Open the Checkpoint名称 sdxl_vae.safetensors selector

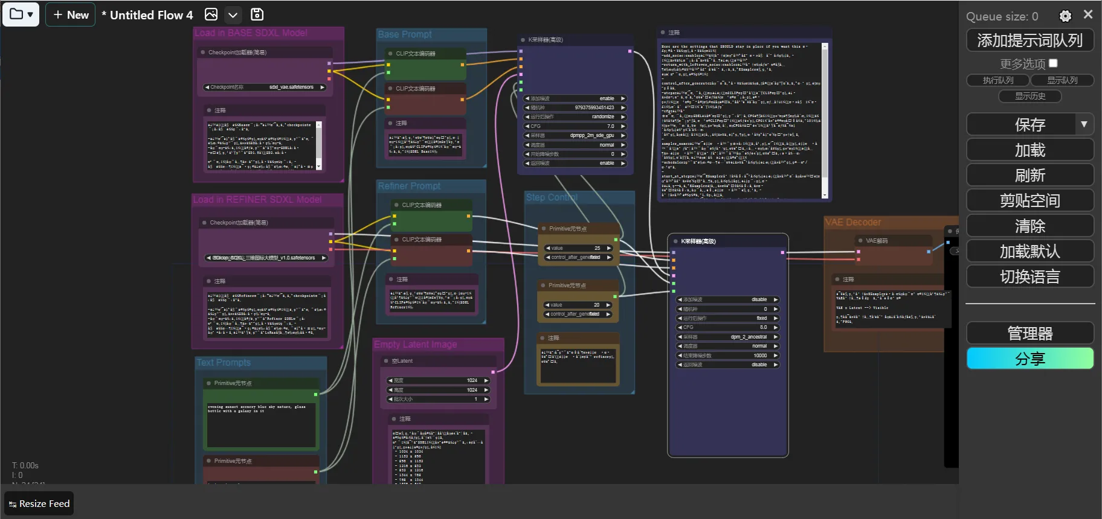coord(265,87)
